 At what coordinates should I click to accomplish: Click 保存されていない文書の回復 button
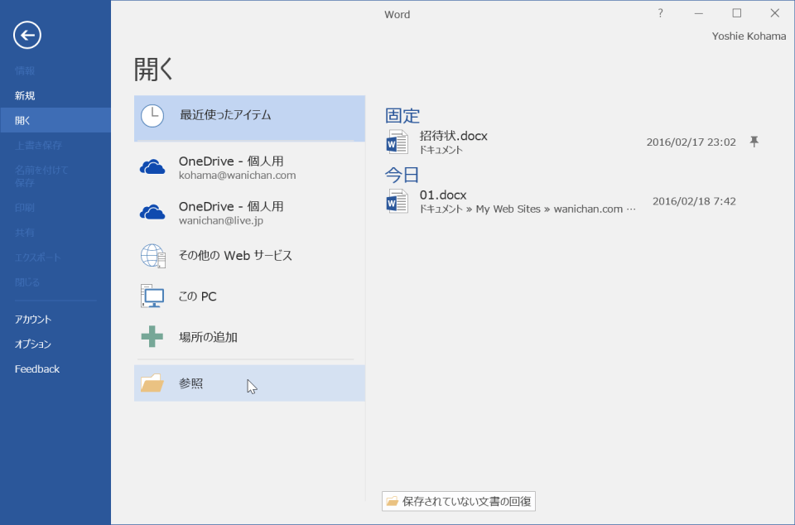coord(459,501)
